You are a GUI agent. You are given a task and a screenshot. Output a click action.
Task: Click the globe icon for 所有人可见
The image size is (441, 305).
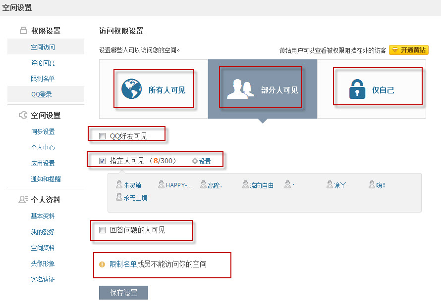point(131,89)
